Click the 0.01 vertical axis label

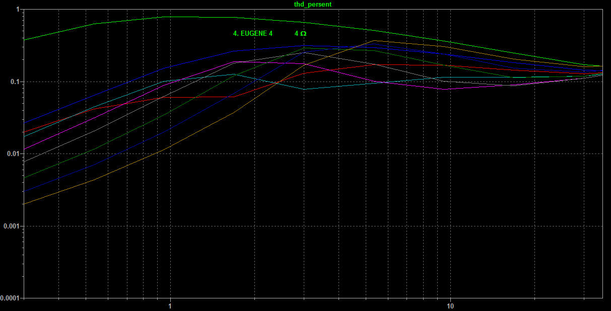[14, 154]
